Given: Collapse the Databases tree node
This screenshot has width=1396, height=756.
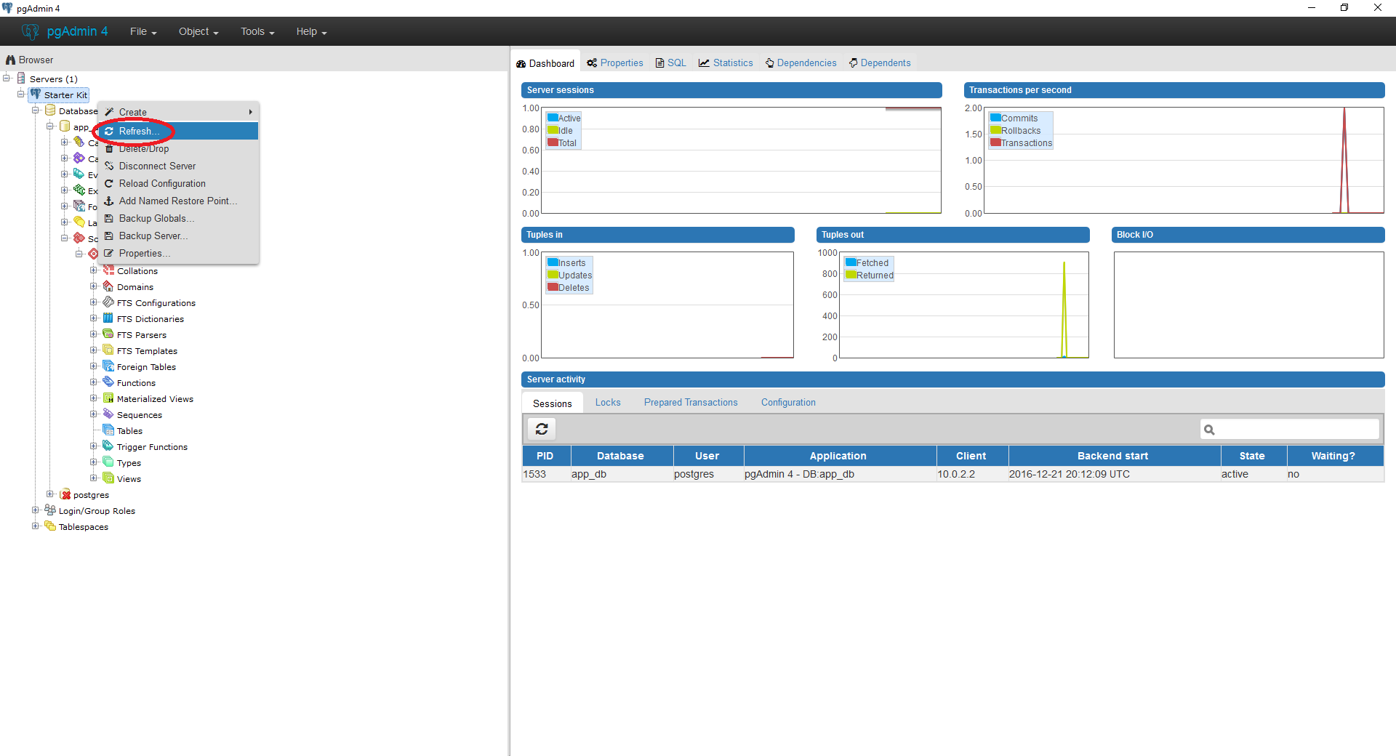Looking at the screenshot, I should pyautogui.click(x=36, y=110).
